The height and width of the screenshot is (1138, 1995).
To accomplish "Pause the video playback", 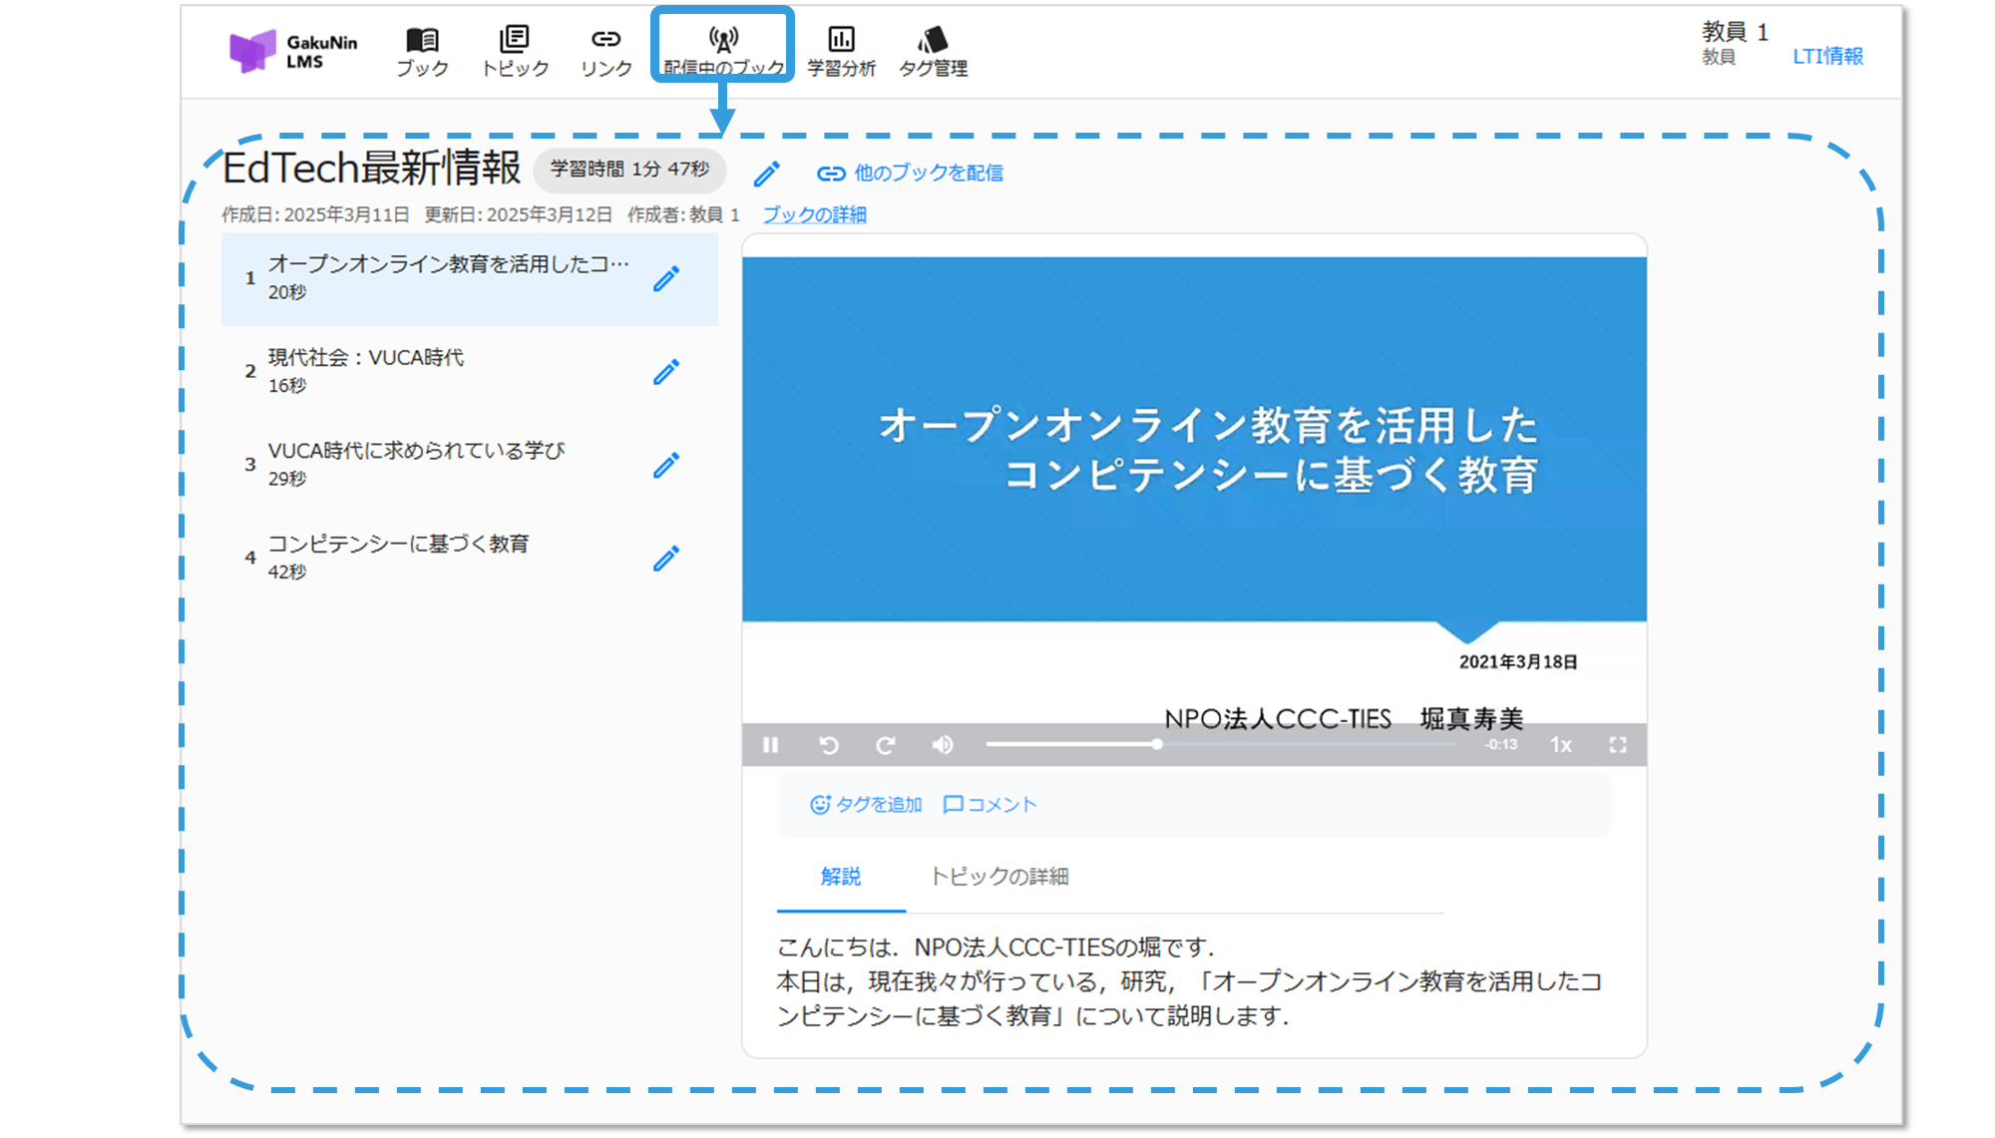I will [x=770, y=745].
